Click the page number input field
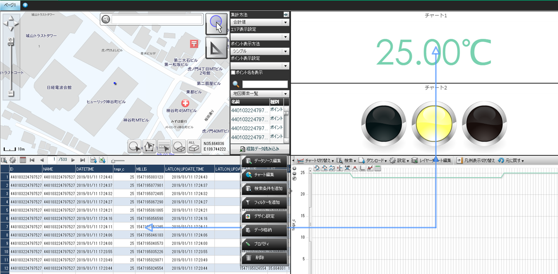The width and height of the screenshot is (558, 274). pos(52,160)
